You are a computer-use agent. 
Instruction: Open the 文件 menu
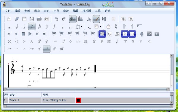[x=8, y=11]
